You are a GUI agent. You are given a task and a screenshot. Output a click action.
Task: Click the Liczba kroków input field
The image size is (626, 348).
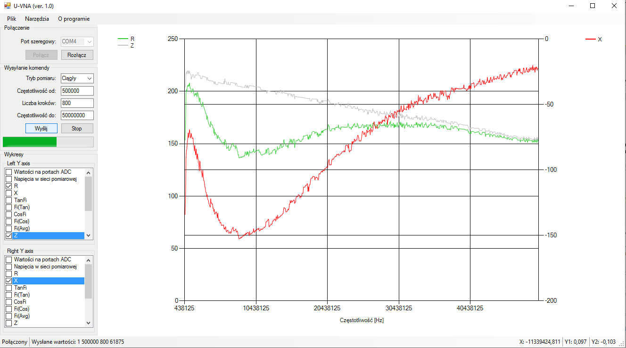[77, 103]
